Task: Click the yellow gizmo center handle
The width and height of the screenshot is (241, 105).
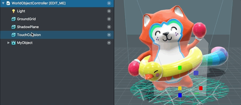Action: (180, 88)
